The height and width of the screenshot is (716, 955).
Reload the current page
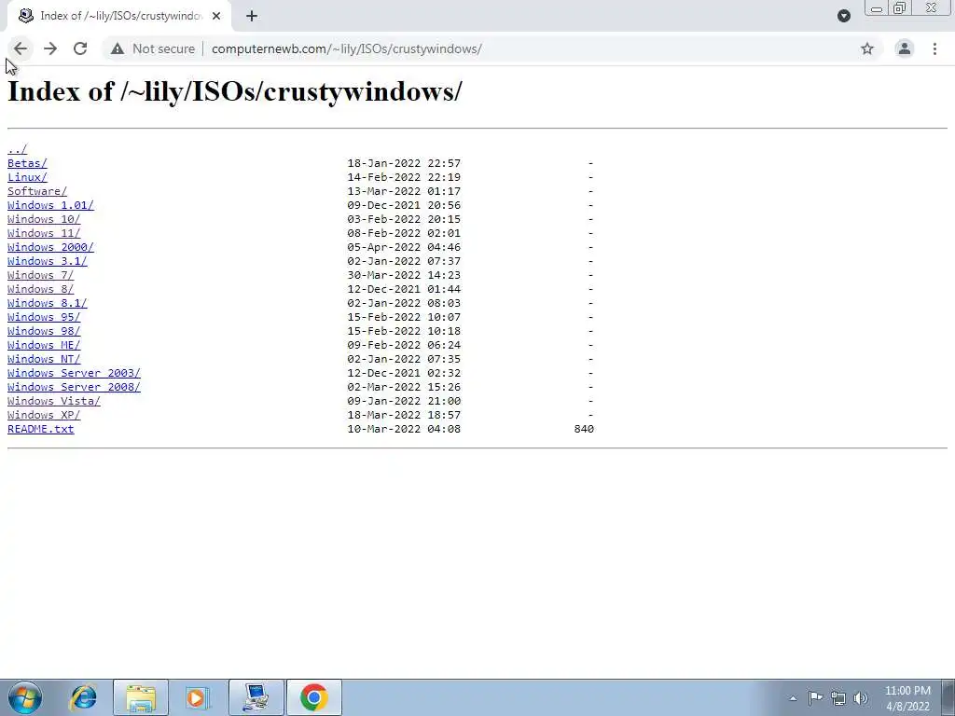pyautogui.click(x=80, y=48)
